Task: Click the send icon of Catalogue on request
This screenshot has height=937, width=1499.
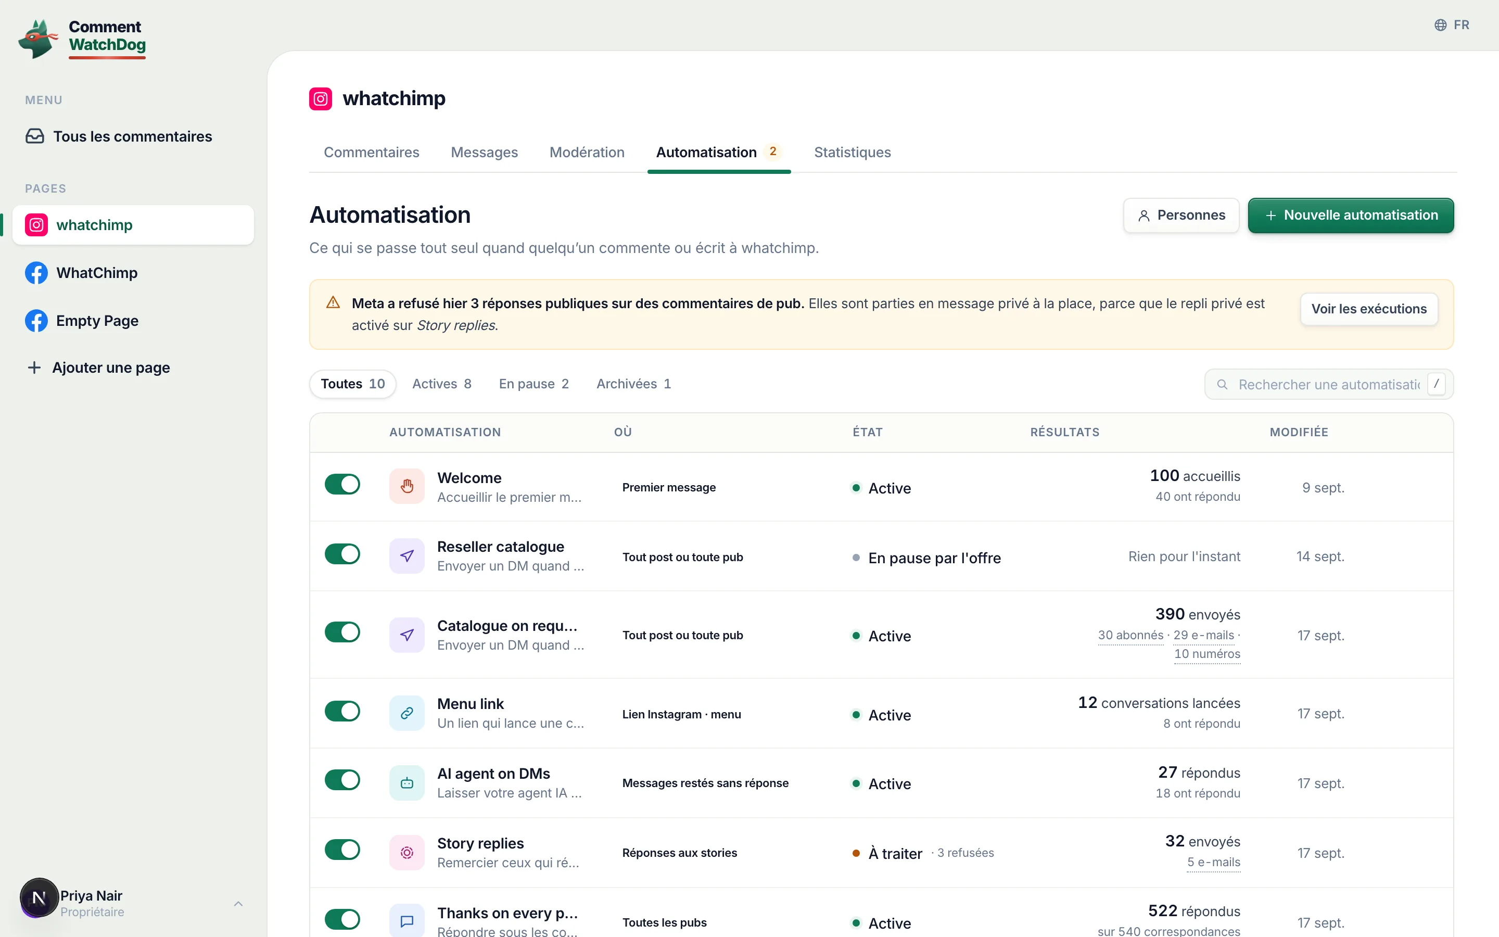Action: pos(407,635)
